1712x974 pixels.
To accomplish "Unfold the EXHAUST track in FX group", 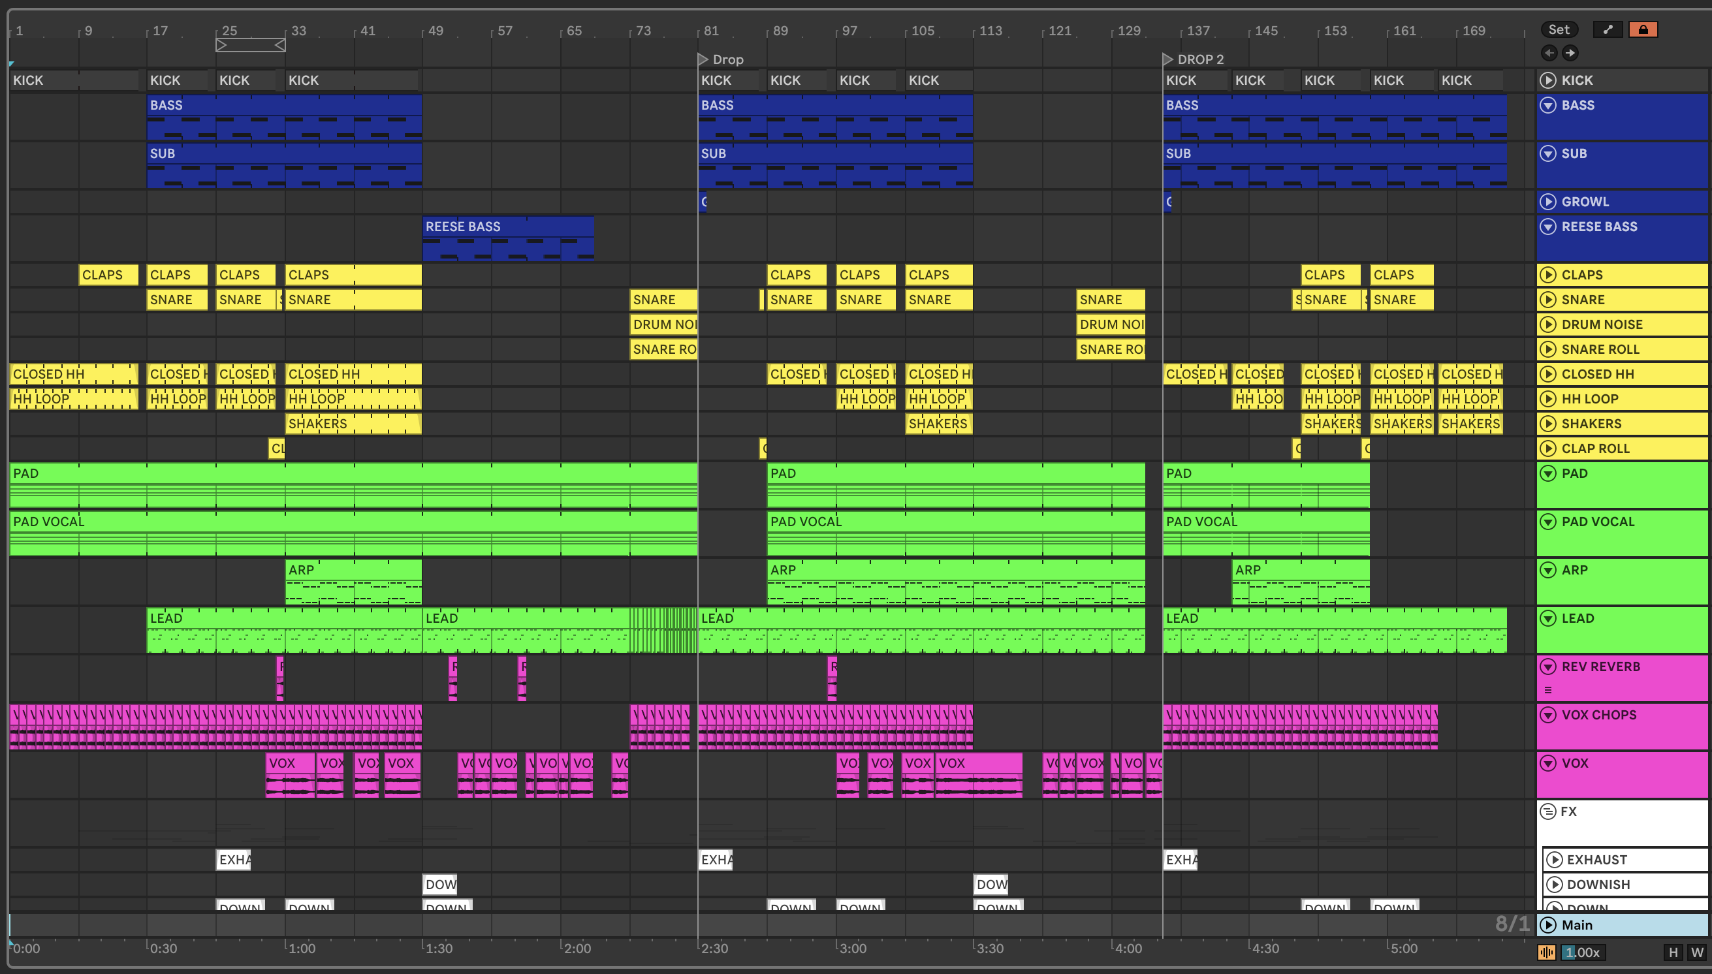I will tap(1554, 860).
